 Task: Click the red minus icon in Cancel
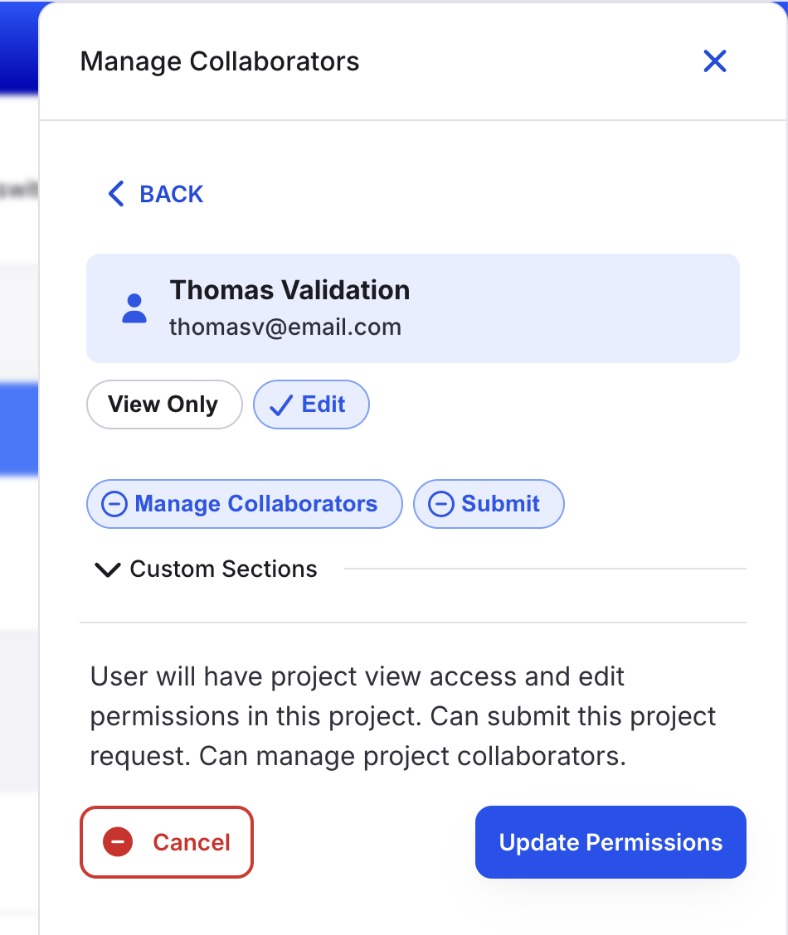click(118, 842)
